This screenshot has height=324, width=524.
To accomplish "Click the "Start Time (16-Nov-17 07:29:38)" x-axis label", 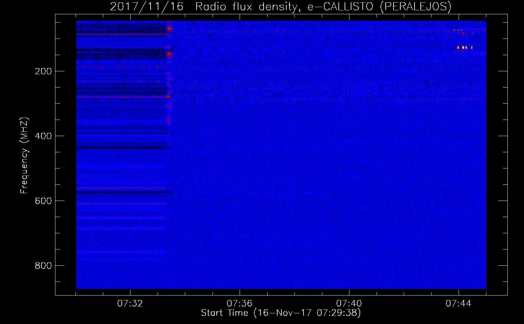I will click(281, 313).
